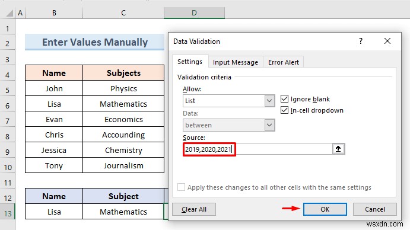Select cell containing Journalism
Viewport: 410px width, 230px height.
123,165
